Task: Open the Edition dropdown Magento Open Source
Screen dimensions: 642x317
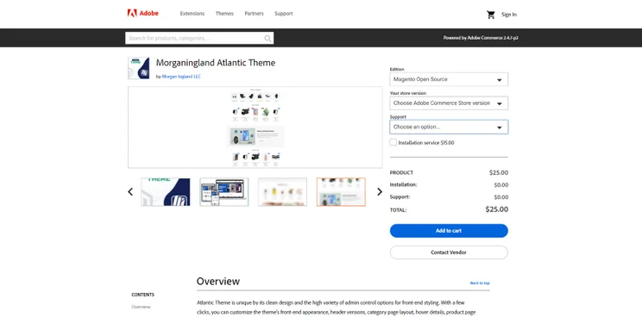Action: (x=449, y=79)
